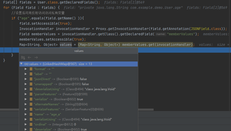Click the "memberValues" string literal
Viewport: 231px width, 131px height.
pos(181,34)
